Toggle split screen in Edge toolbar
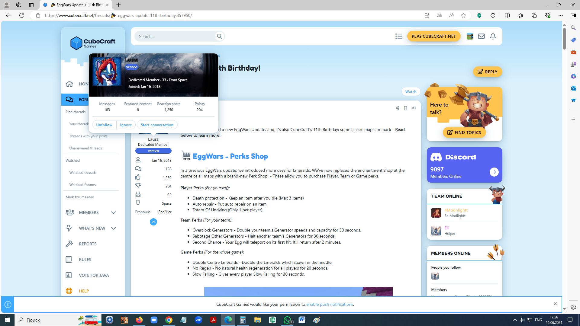Viewport: 580px width, 326px height. click(x=507, y=15)
